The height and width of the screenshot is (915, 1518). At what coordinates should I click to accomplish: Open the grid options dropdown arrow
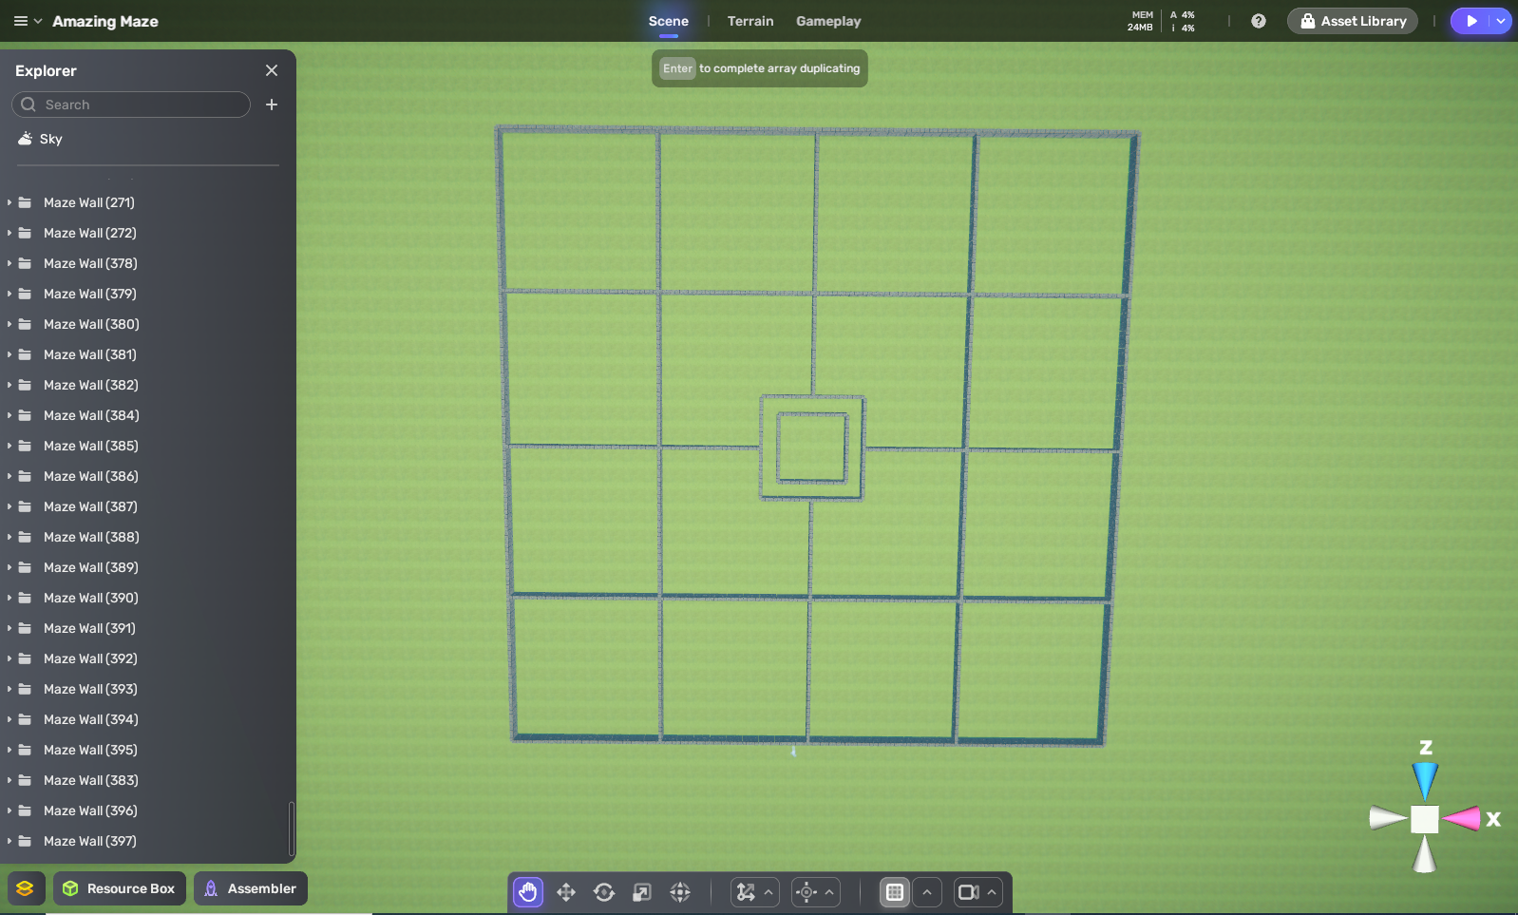click(927, 892)
